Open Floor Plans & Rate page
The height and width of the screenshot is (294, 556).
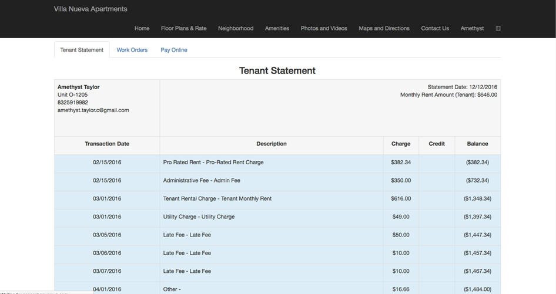184,28
